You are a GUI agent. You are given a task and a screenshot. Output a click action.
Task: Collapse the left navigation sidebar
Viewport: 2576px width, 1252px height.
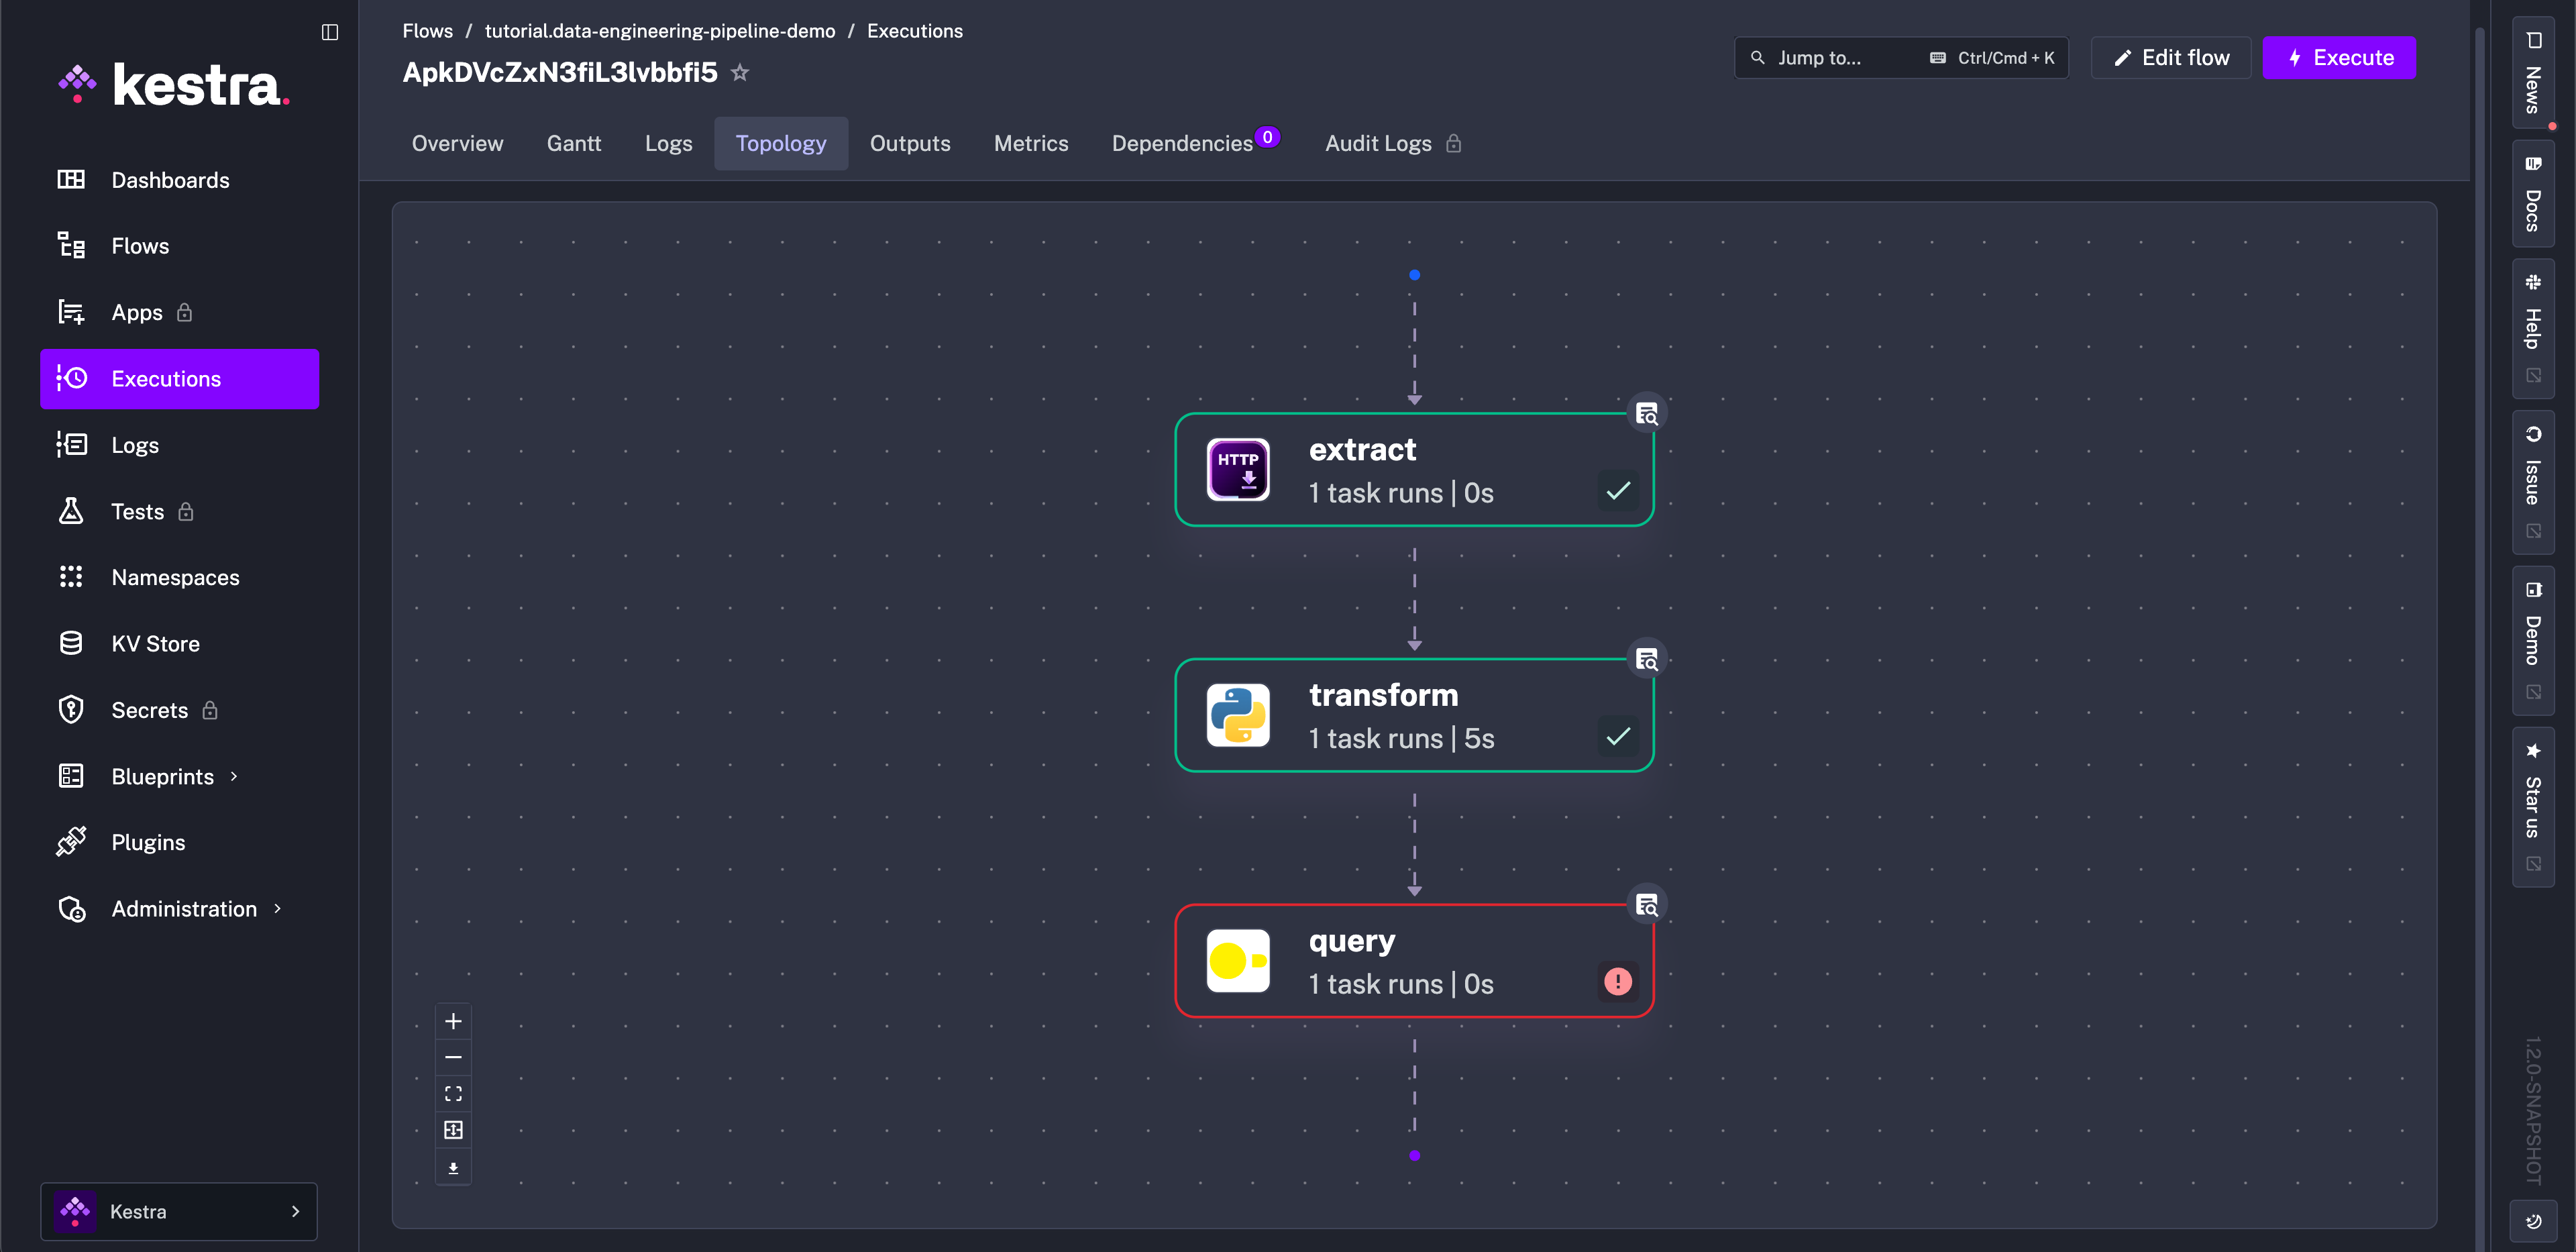[x=329, y=32]
